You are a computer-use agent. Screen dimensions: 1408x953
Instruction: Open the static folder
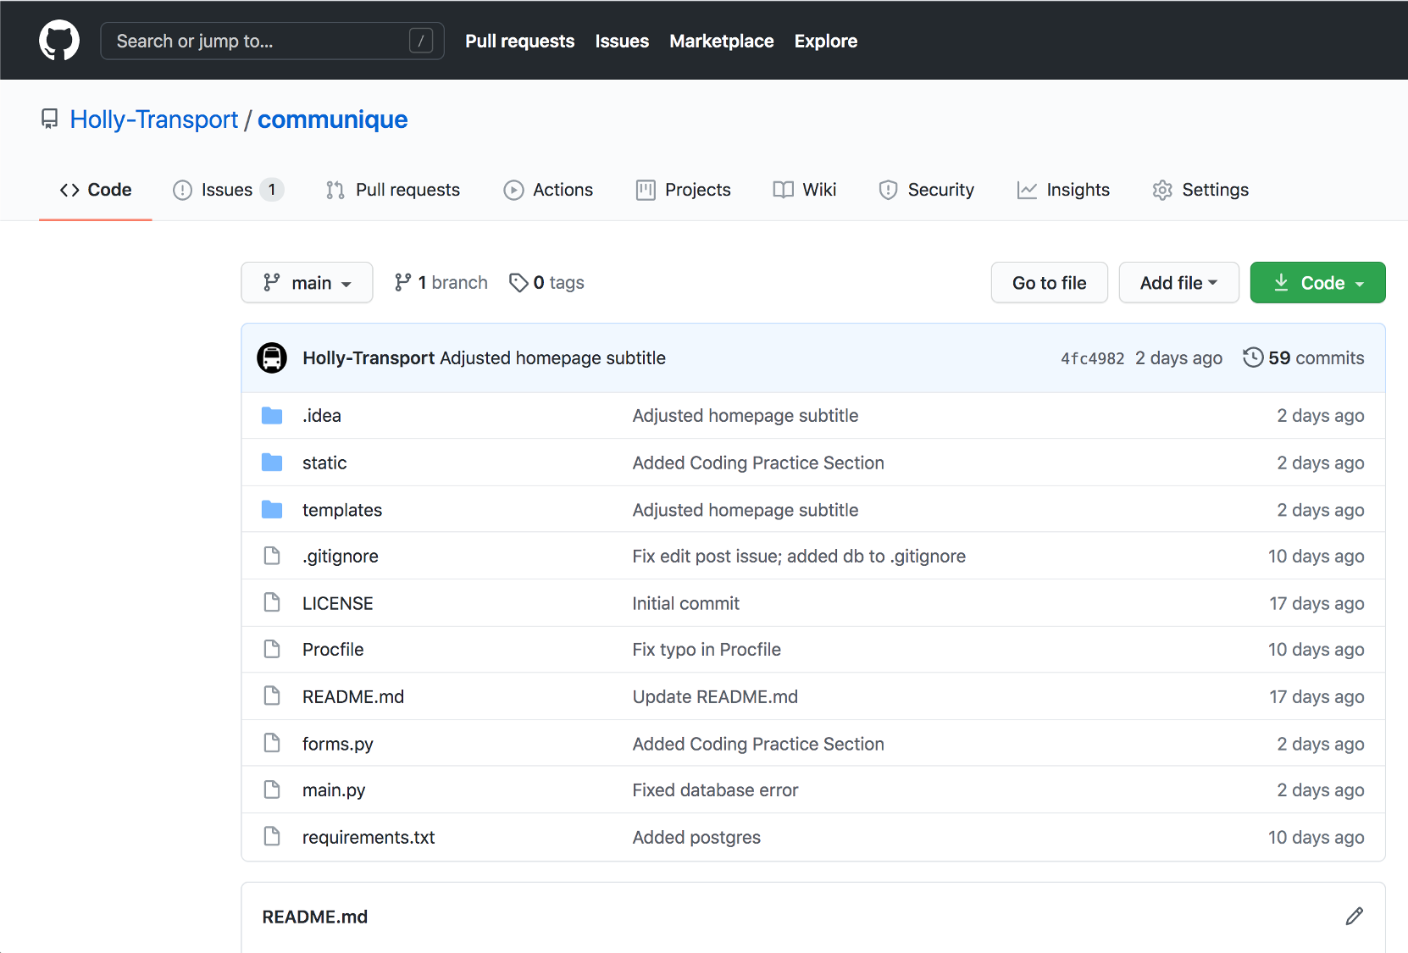(324, 463)
